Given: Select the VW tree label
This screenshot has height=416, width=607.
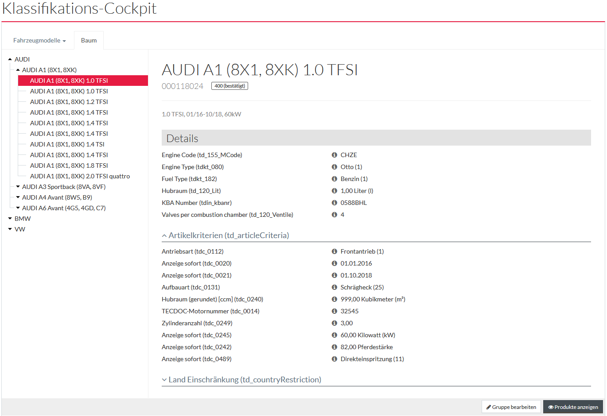Looking at the screenshot, I should tap(20, 229).
